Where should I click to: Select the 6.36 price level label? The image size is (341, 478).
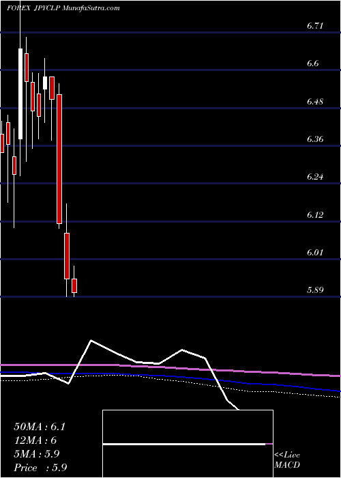pyautogui.click(x=315, y=139)
